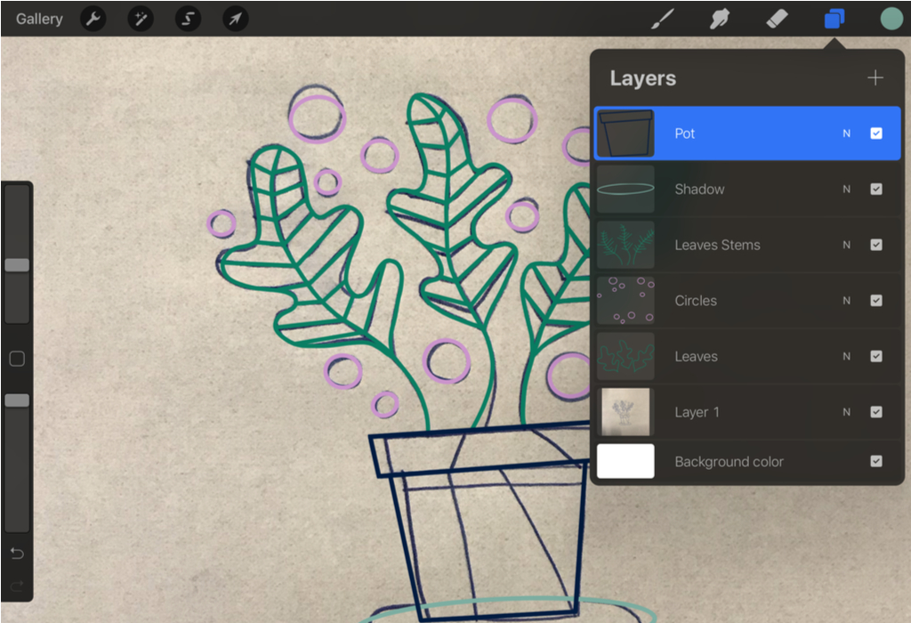The image size is (911, 623).
Task: Open the Layers panel icon
Action: point(834,19)
